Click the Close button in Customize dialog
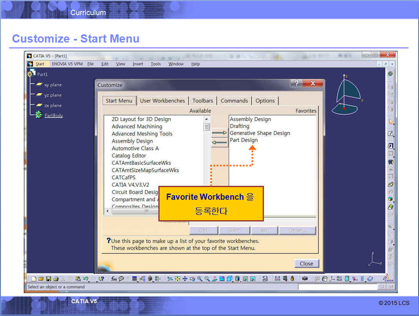This screenshot has height=316, width=419. [x=306, y=264]
